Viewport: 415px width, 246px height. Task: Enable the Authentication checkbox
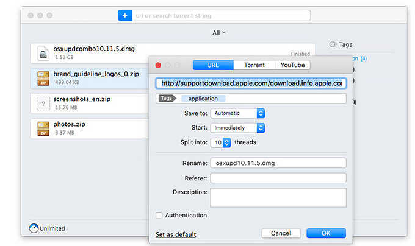(x=159, y=216)
